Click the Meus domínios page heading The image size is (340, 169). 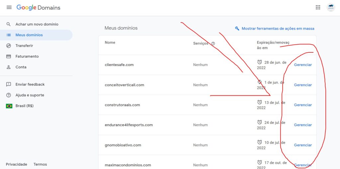coord(121,28)
